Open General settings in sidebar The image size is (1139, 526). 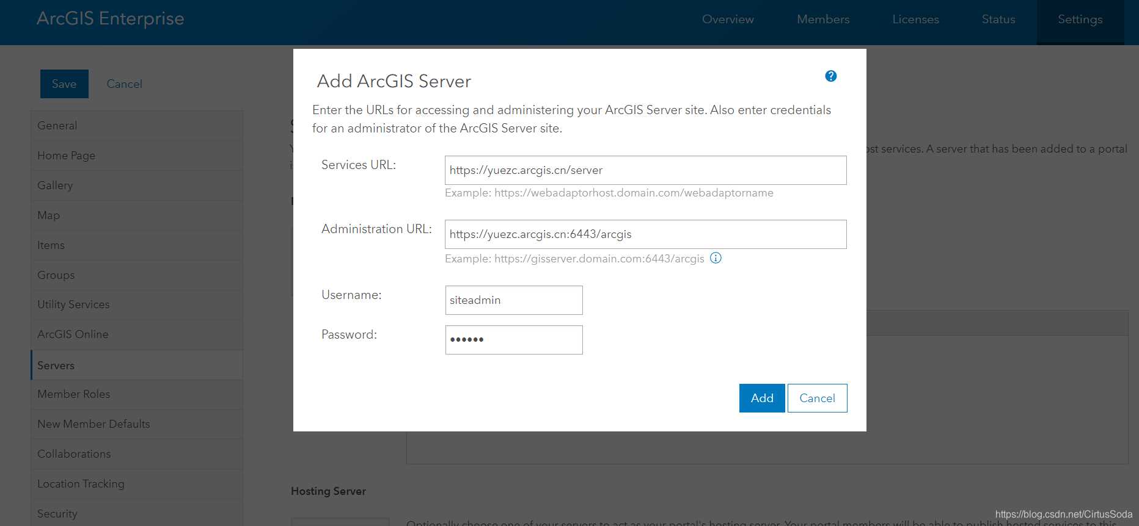coord(137,126)
